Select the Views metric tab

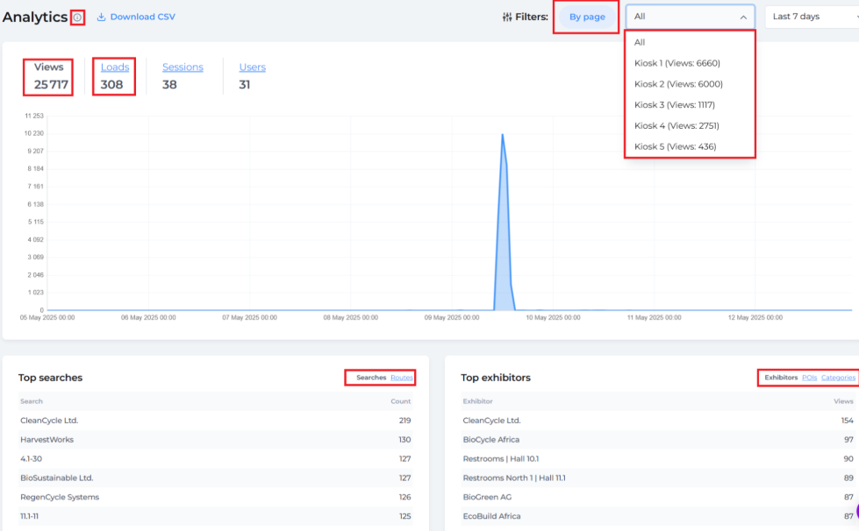point(49,67)
